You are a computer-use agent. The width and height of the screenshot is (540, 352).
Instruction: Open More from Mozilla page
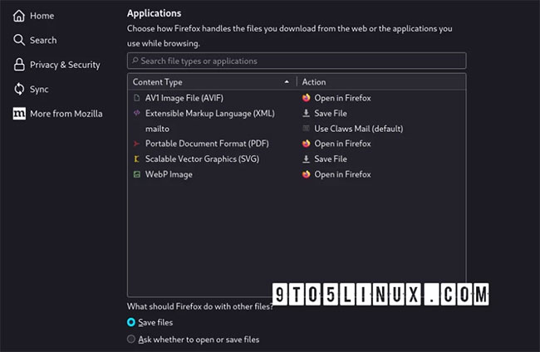(57, 114)
